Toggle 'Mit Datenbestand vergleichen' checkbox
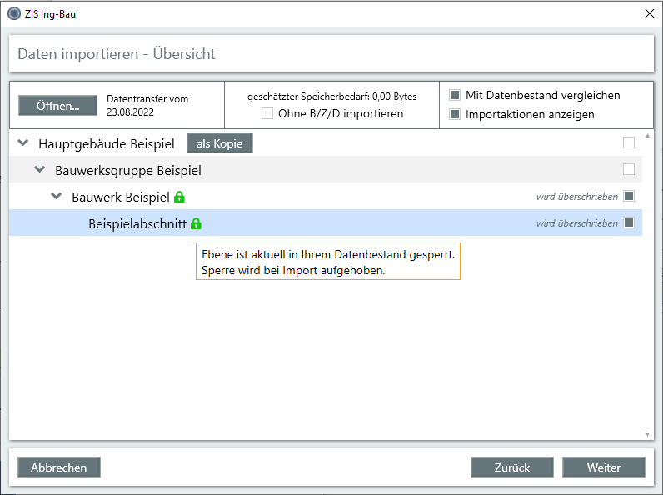The width and height of the screenshot is (663, 495). 455,95
